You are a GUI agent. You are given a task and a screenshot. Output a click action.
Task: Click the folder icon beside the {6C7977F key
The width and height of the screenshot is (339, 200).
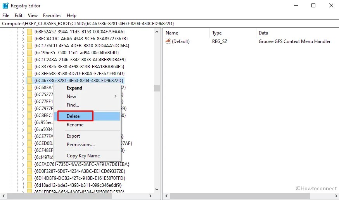click(x=29, y=109)
